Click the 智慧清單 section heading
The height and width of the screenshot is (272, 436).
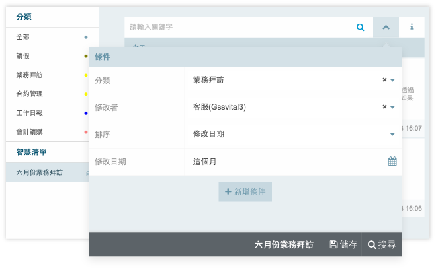tap(31, 152)
